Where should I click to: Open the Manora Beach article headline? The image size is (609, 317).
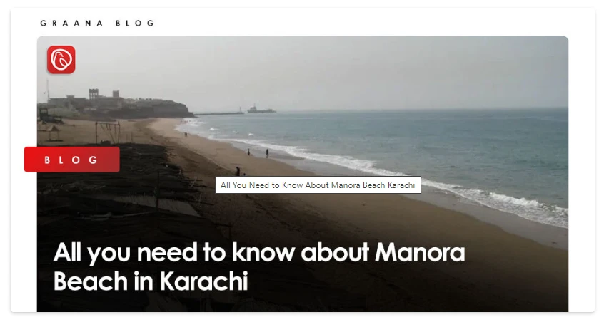(x=259, y=266)
